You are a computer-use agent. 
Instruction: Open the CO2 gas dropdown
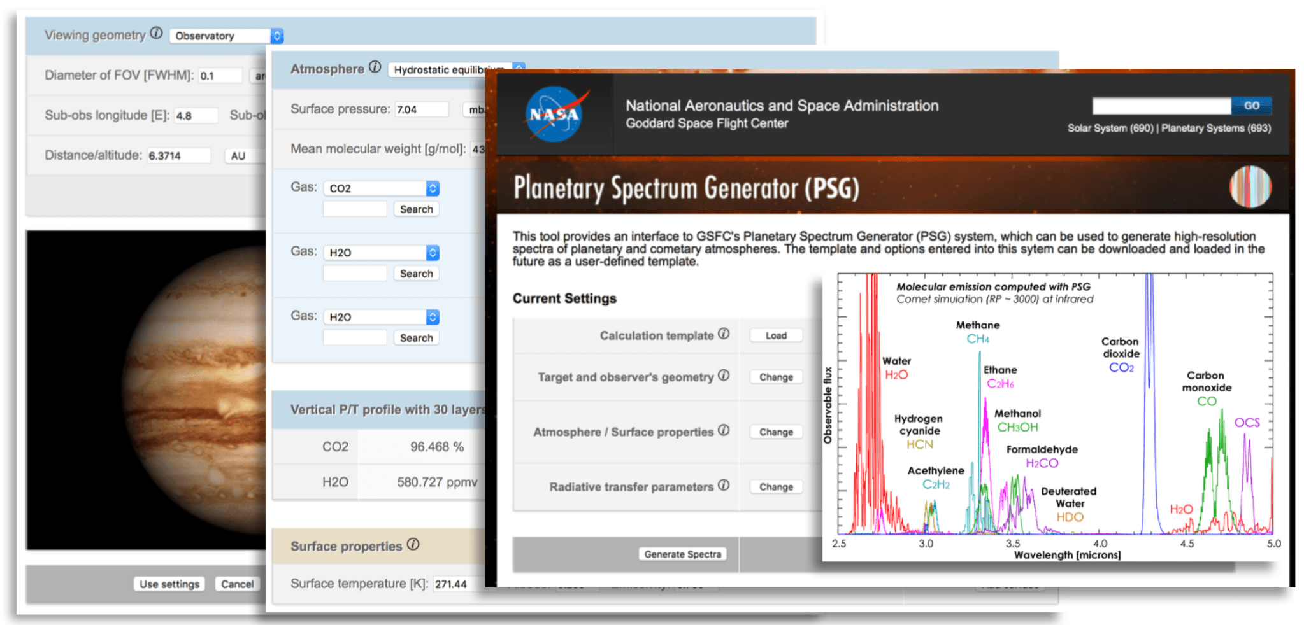(x=382, y=188)
